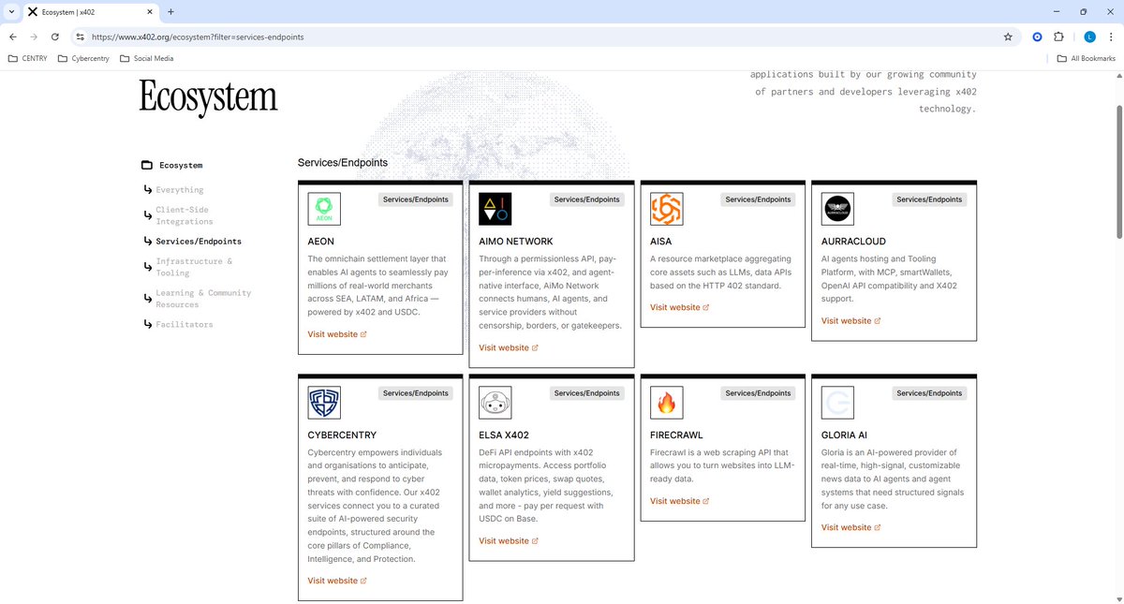Click the AEON card title
Image resolution: width=1124 pixels, height=604 pixels.
[320, 242]
